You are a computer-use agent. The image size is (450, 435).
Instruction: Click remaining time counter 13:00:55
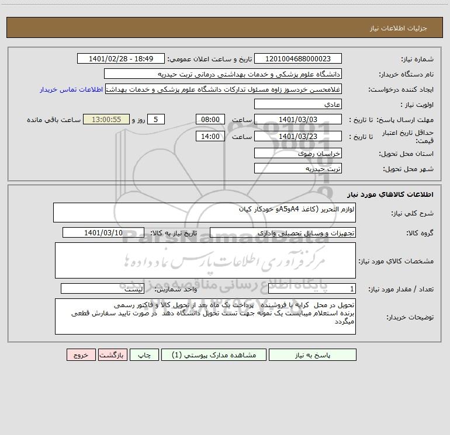pyautogui.click(x=106, y=119)
